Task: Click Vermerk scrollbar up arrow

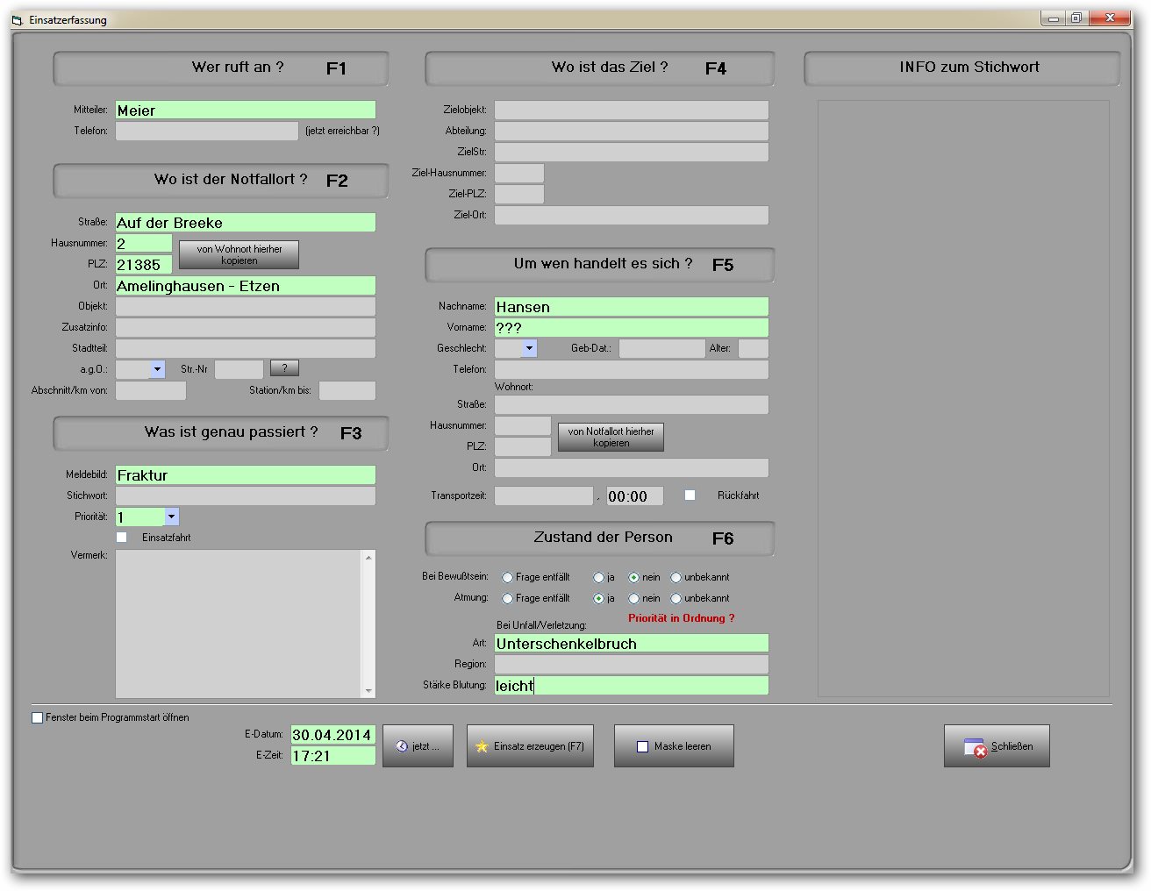Action: (x=368, y=557)
